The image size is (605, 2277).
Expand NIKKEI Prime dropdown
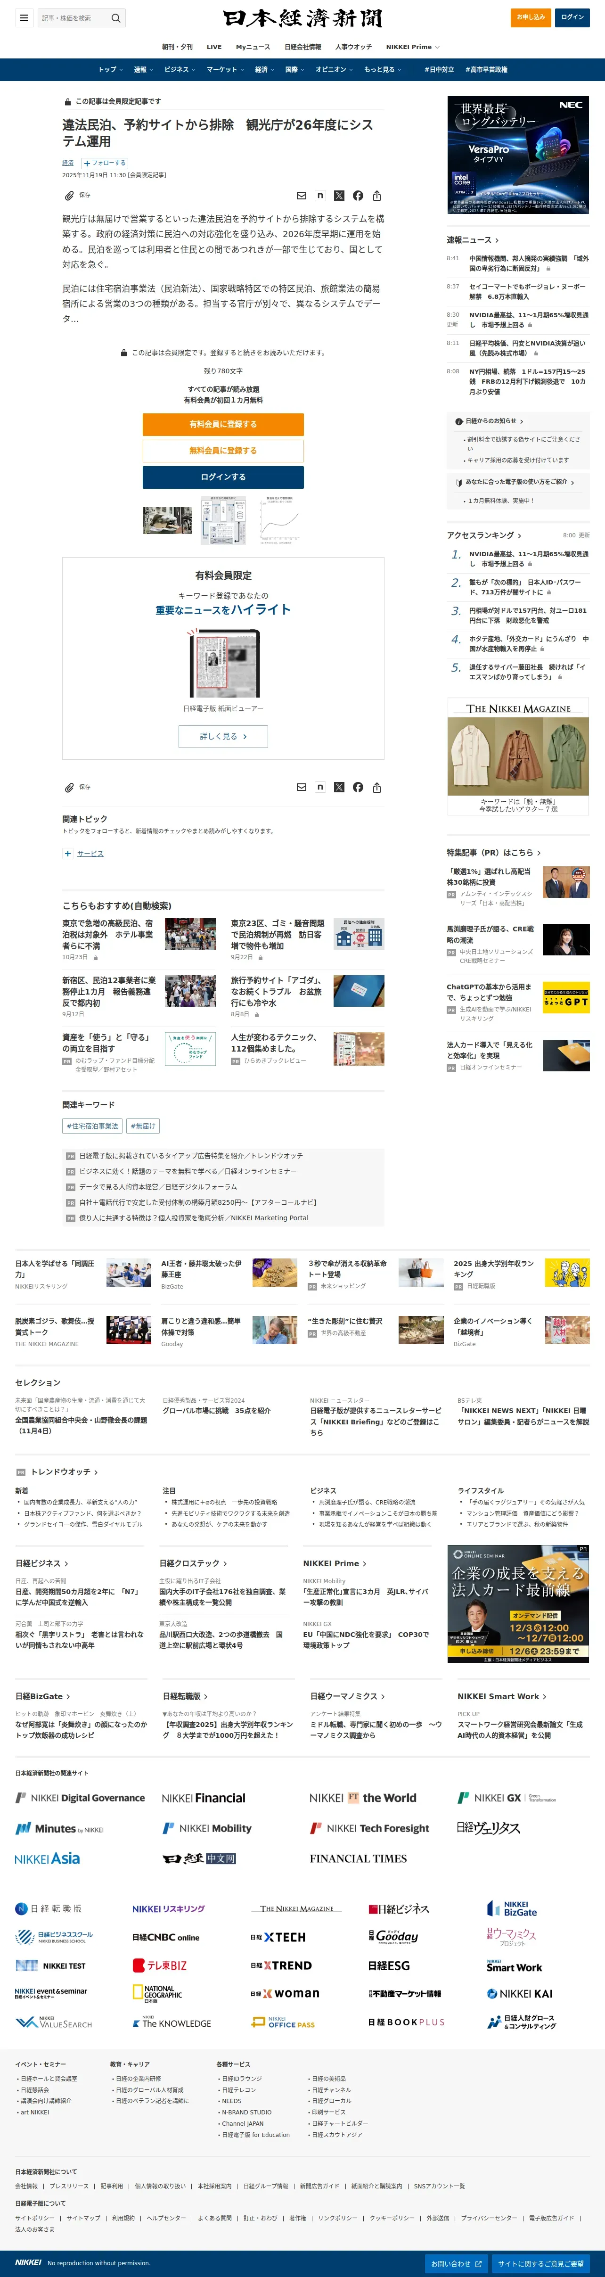click(412, 47)
